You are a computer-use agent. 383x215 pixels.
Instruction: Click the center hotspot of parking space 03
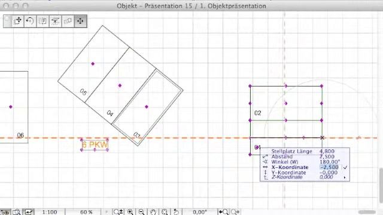click(147, 107)
